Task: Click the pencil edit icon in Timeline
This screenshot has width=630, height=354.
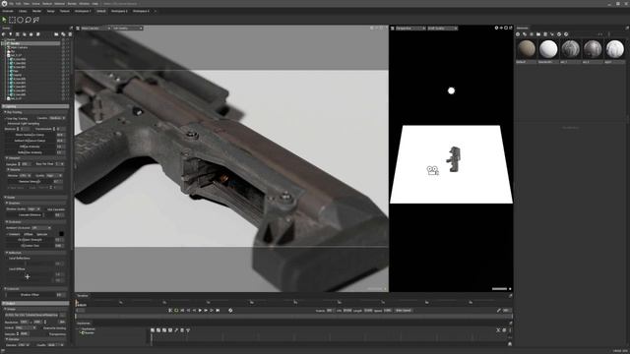Action: [499, 311]
